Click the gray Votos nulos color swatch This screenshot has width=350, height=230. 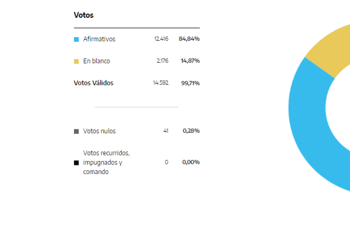coord(76,131)
